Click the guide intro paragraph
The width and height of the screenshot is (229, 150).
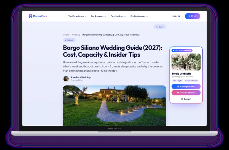coord(113,66)
